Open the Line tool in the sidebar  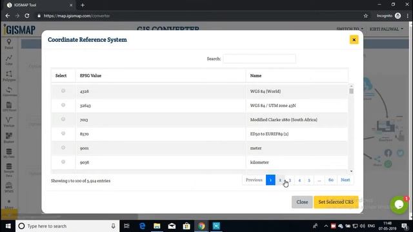(9, 60)
